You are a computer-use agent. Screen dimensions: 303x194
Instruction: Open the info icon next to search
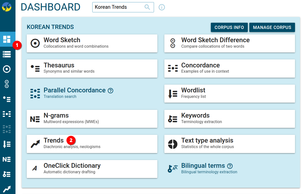coord(162,7)
